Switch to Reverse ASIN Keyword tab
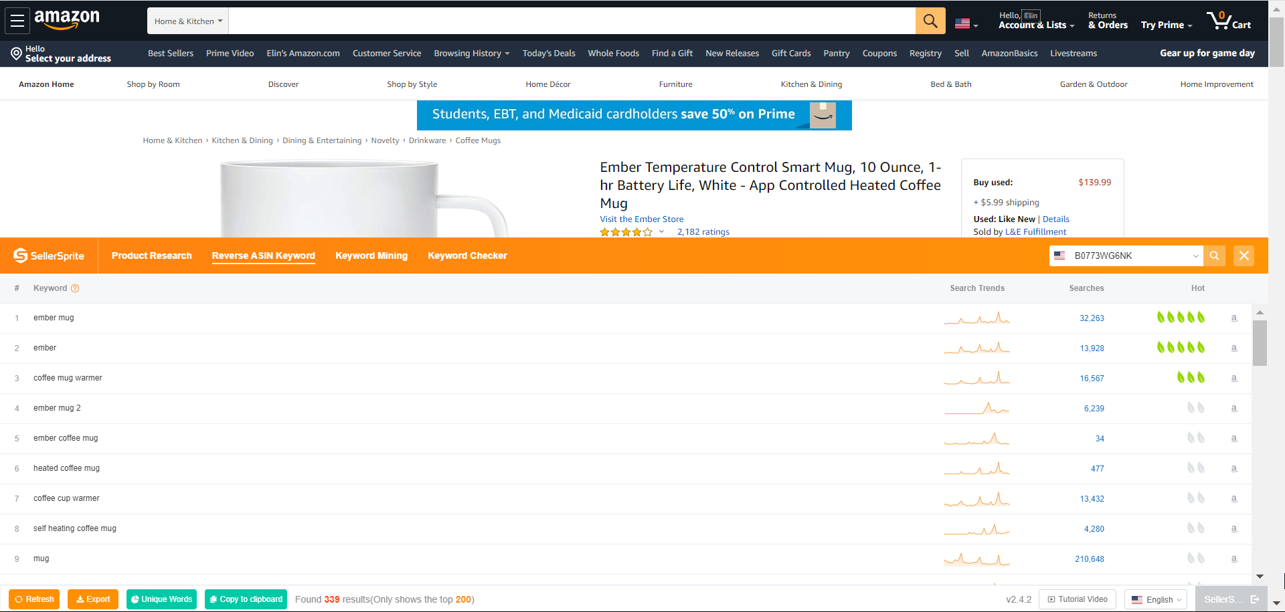The image size is (1285, 612). pyautogui.click(x=264, y=256)
